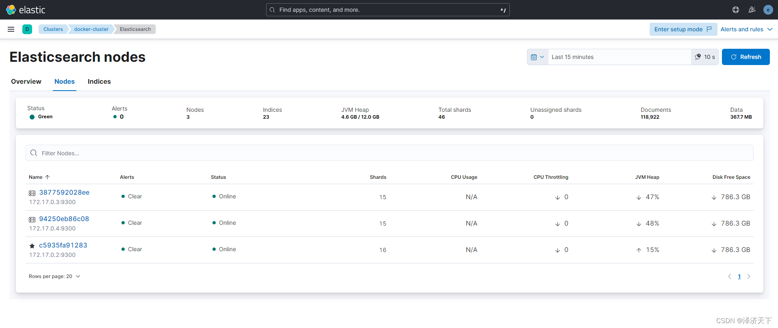Sort by Name using the arrow icon
Screen dimensions: 778x328
point(47,177)
